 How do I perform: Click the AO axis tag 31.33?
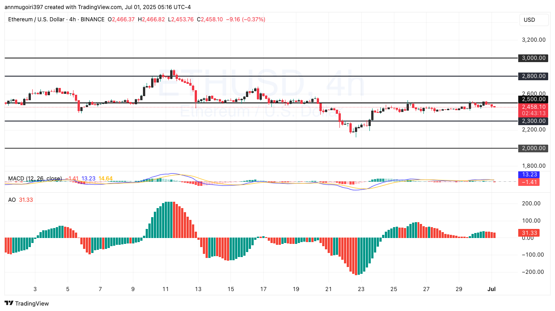(x=529, y=233)
